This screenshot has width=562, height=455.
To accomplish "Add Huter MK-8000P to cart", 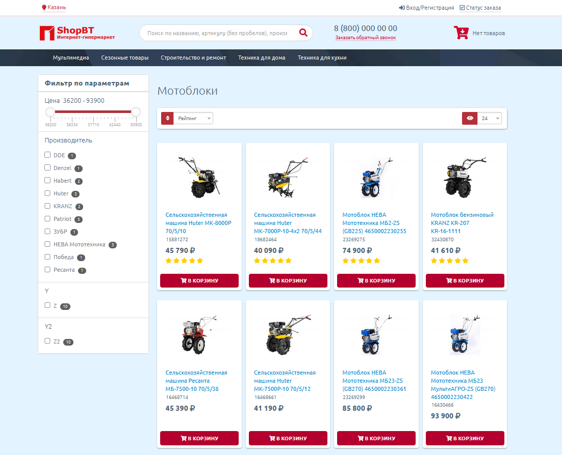I will click(199, 281).
